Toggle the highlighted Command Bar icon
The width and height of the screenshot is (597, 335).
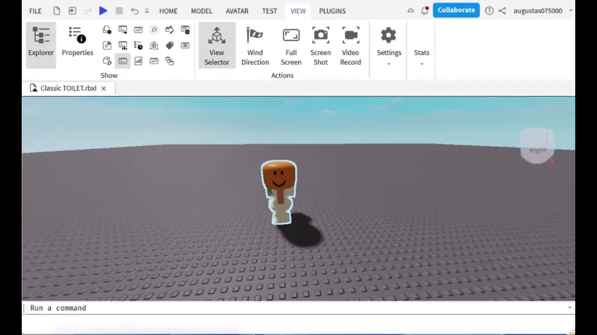[x=123, y=61]
